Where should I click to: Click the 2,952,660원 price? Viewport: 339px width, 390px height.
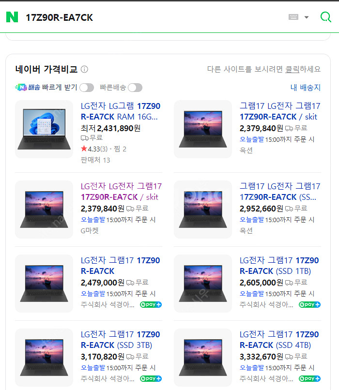(x=262, y=209)
